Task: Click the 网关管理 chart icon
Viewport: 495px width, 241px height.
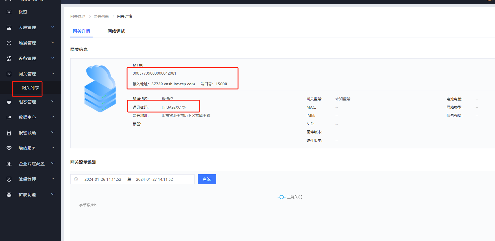Action: pyautogui.click(x=9, y=74)
